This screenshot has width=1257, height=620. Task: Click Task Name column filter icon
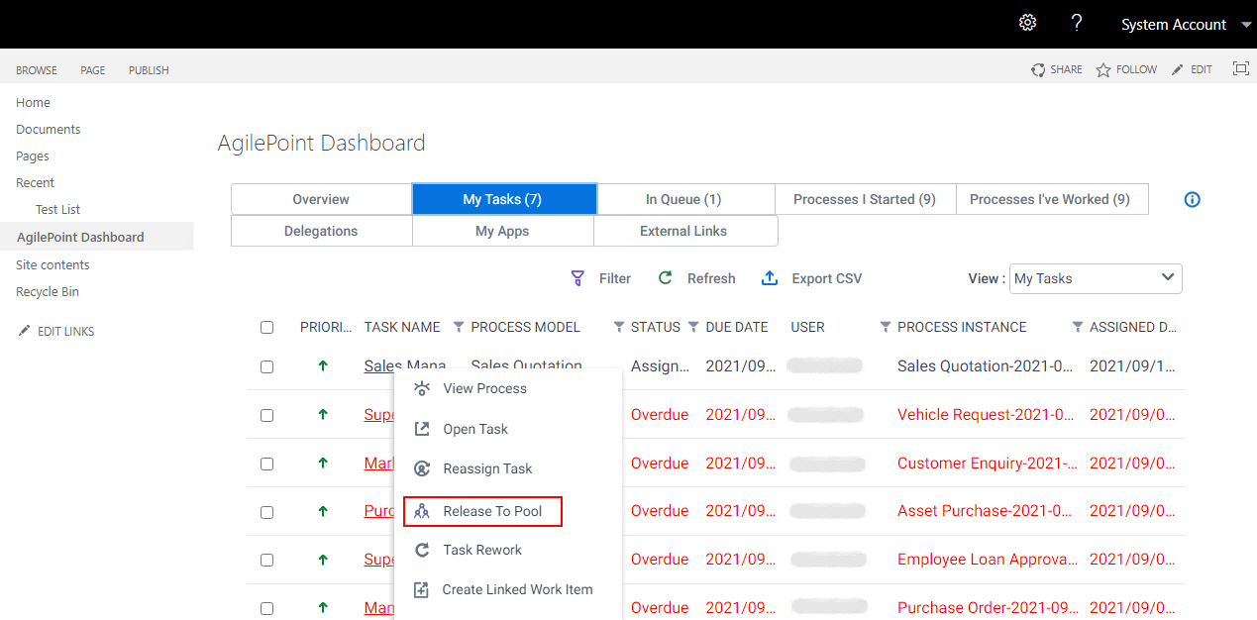tap(458, 327)
